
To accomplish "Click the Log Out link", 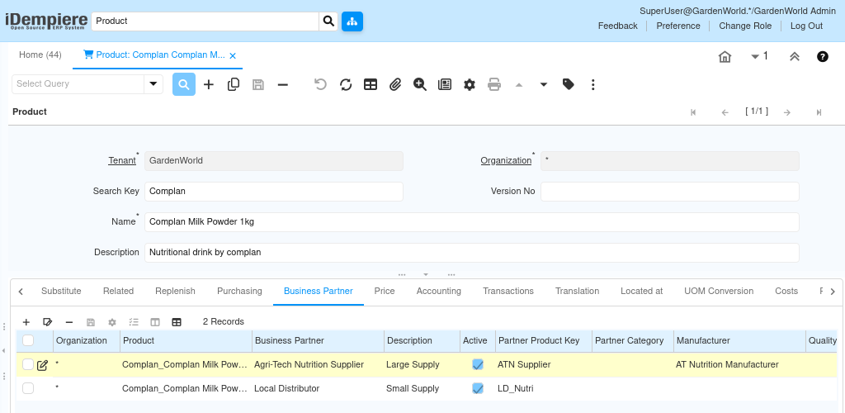I will pyautogui.click(x=806, y=26).
